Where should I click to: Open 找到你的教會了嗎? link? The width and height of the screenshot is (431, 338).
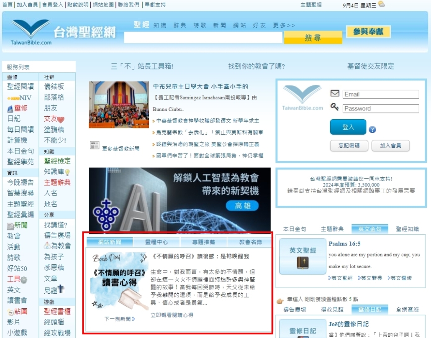pos(256,66)
